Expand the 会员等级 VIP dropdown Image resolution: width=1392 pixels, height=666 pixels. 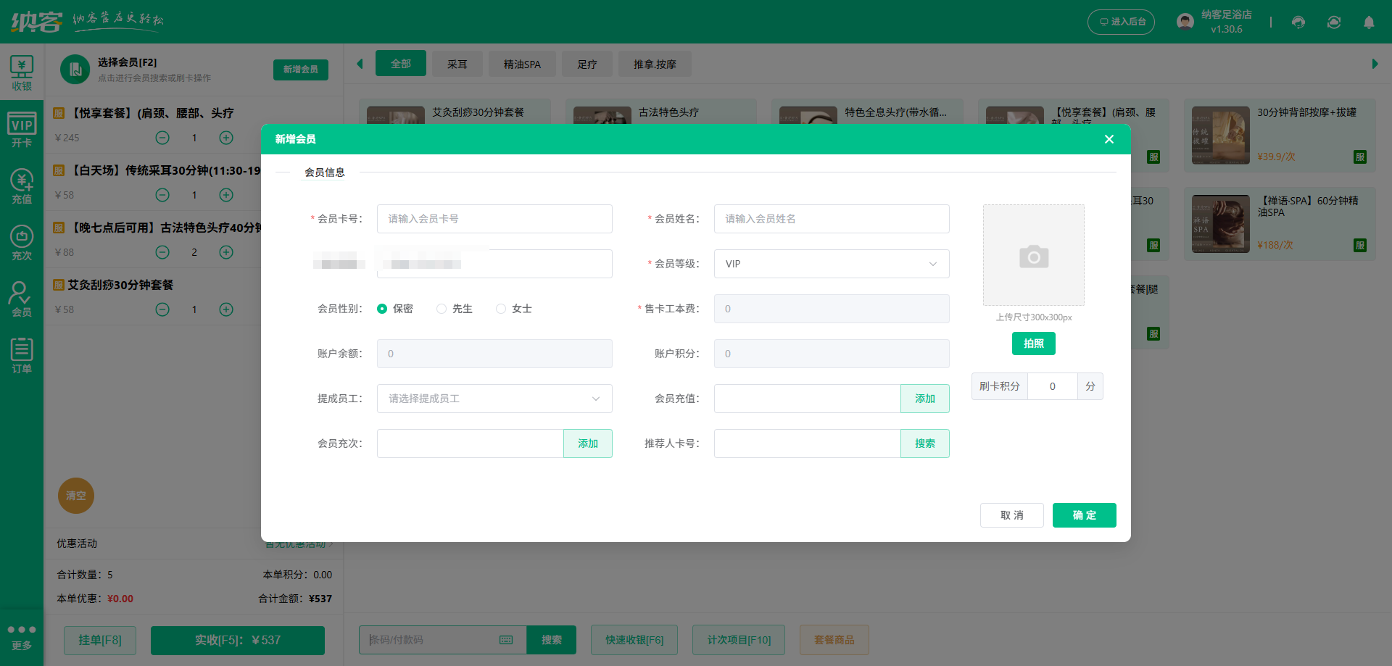(831, 264)
